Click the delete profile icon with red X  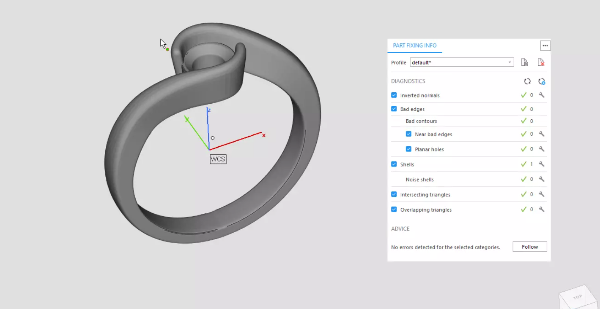click(541, 62)
